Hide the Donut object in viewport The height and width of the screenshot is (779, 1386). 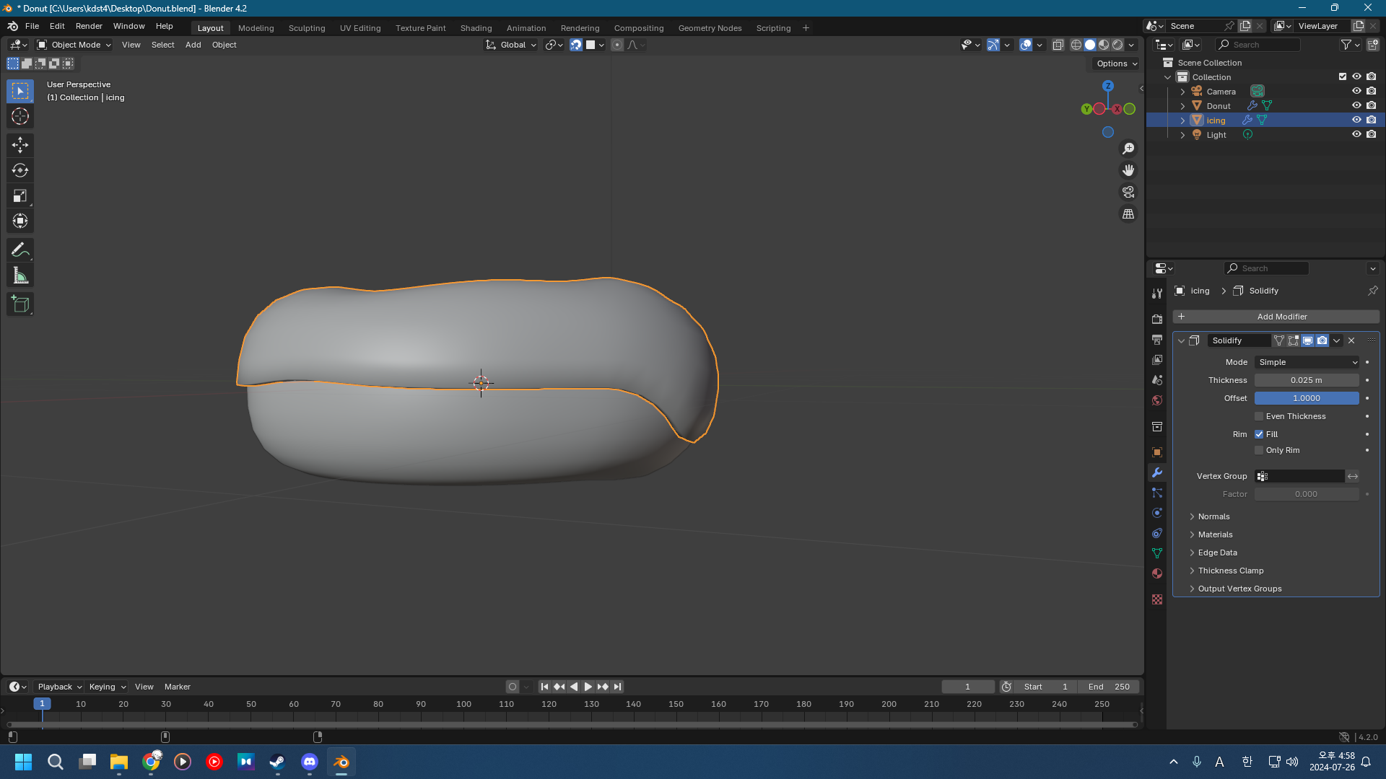(1356, 105)
